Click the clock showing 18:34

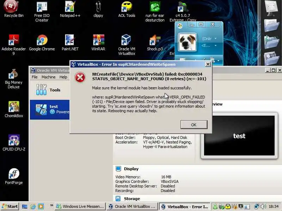274,206
